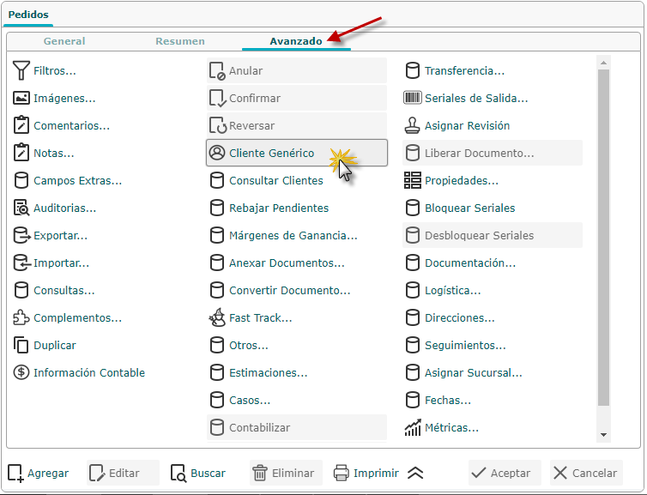Click the scrollbar up arrow
The height and width of the screenshot is (495, 647).
pyautogui.click(x=604, y=63)
